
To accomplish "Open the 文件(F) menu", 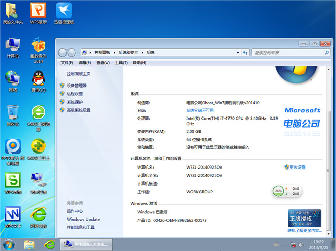I will tap(67, 63).
